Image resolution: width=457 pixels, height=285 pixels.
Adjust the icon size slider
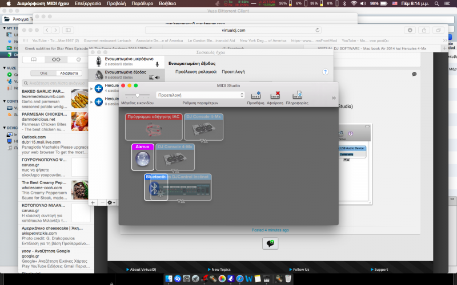137,95
